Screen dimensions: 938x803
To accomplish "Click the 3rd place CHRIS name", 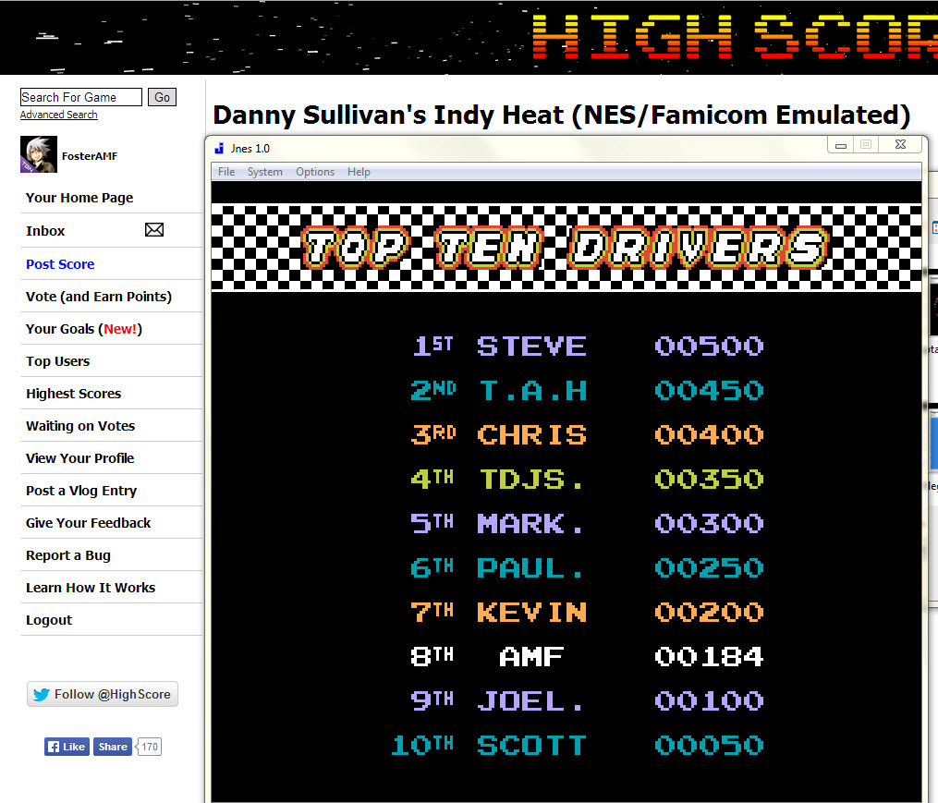I will [x=531, y=434].
